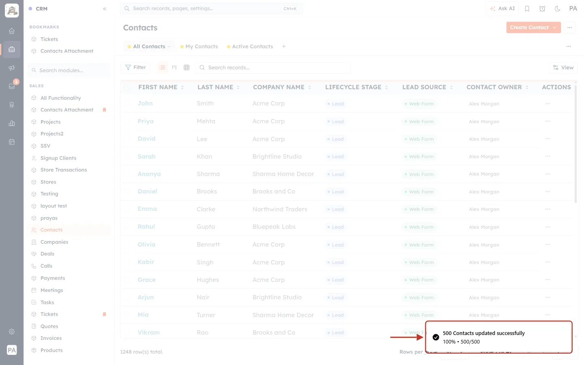Collapse the CRM sidebar with double chevron
This screenshot has height=365, width=584.
105,9
